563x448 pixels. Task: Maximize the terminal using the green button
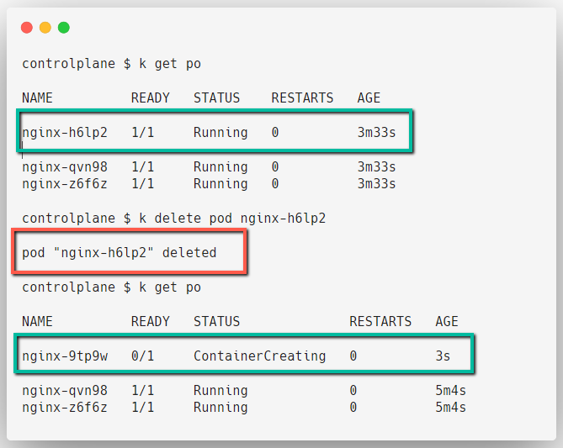(x=64, y=28)
